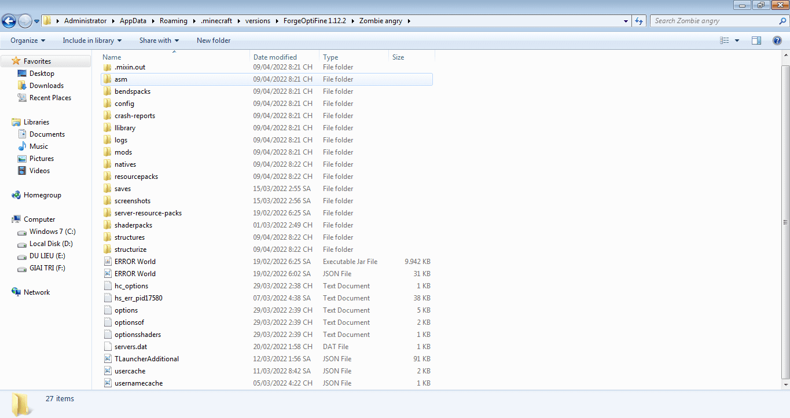Select the ERROR World Executable Jar File icon
The width and height of the screenshot is (790, 418).
point(108,262)
